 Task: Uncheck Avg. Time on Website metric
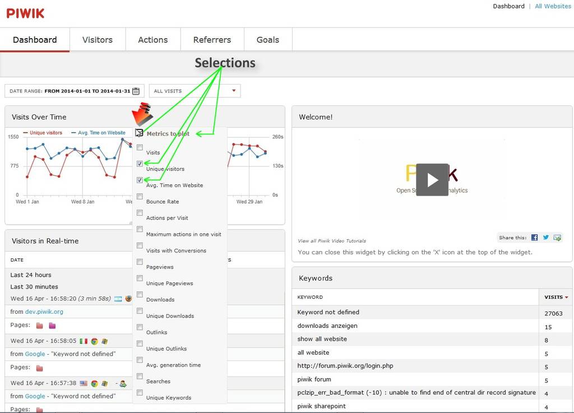pos(140,180)
